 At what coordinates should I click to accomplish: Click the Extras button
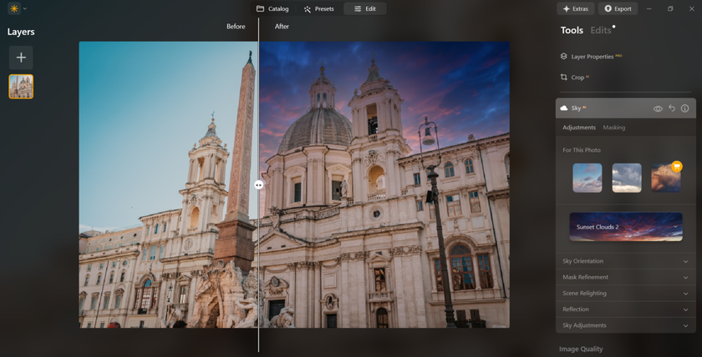coord(575,8)
